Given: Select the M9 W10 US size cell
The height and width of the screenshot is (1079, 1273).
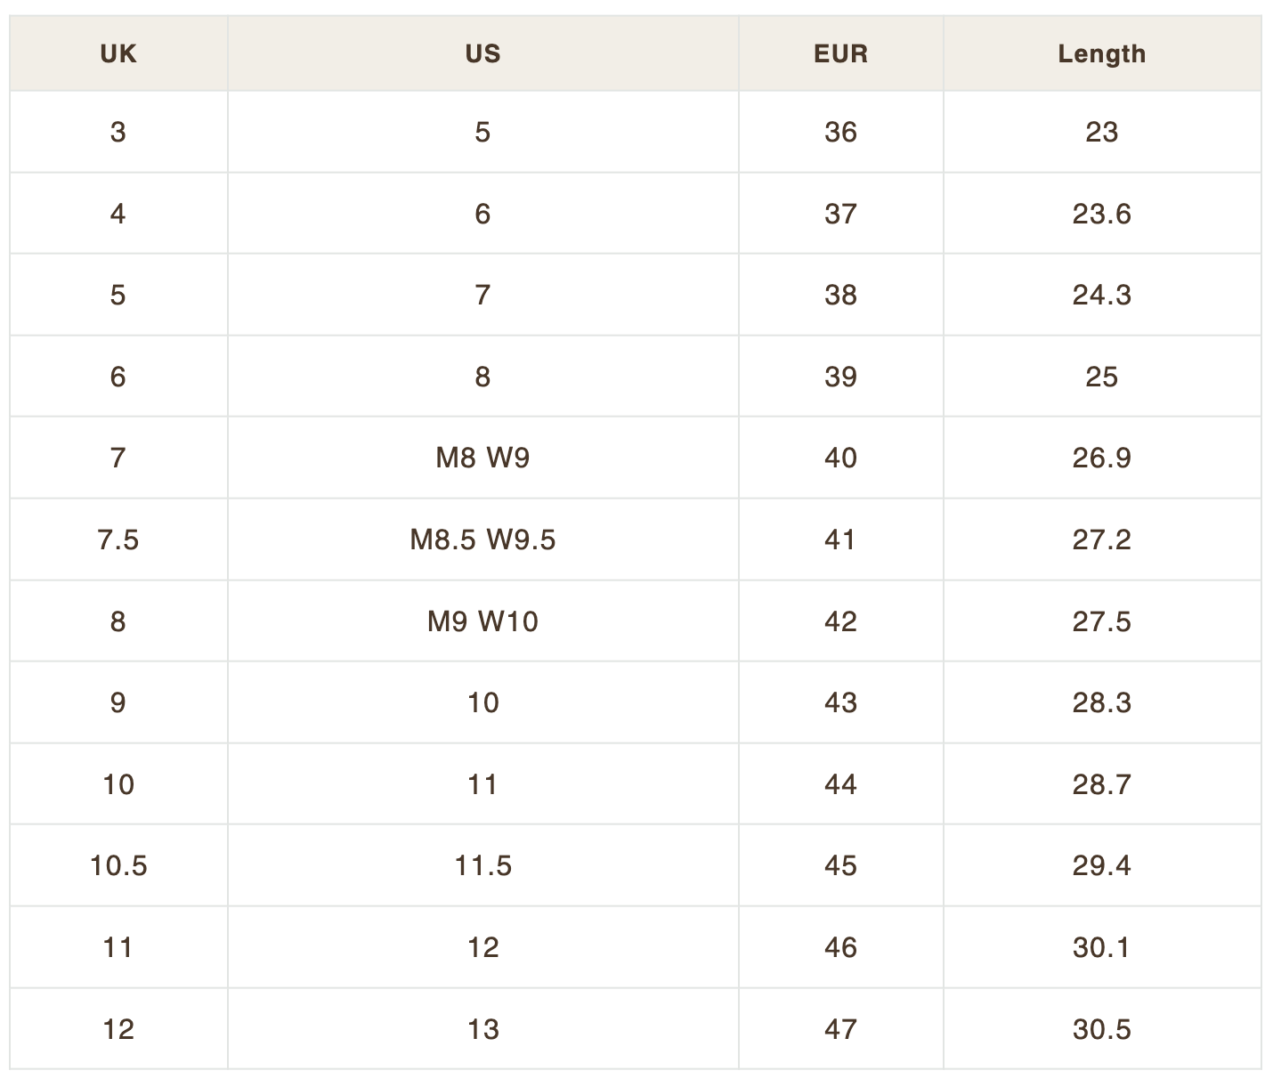Looking at the screenshot, I should tap(483, 621).
